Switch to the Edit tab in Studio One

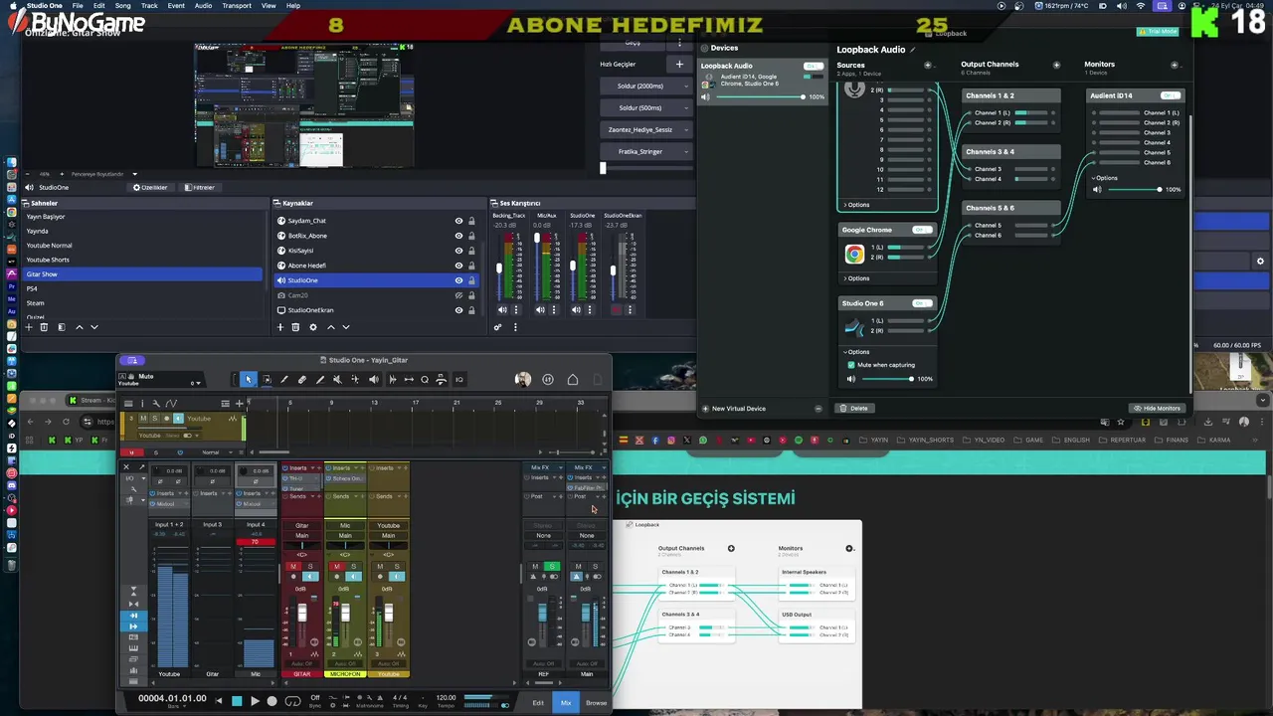click(x=538, y=702)
